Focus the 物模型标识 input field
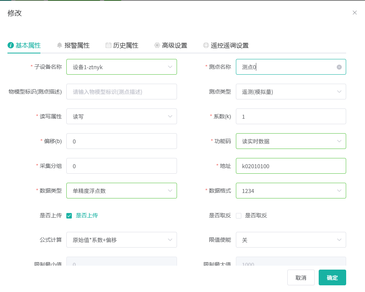This screenshot has width=365, height=292. click(x=121, y=92)
